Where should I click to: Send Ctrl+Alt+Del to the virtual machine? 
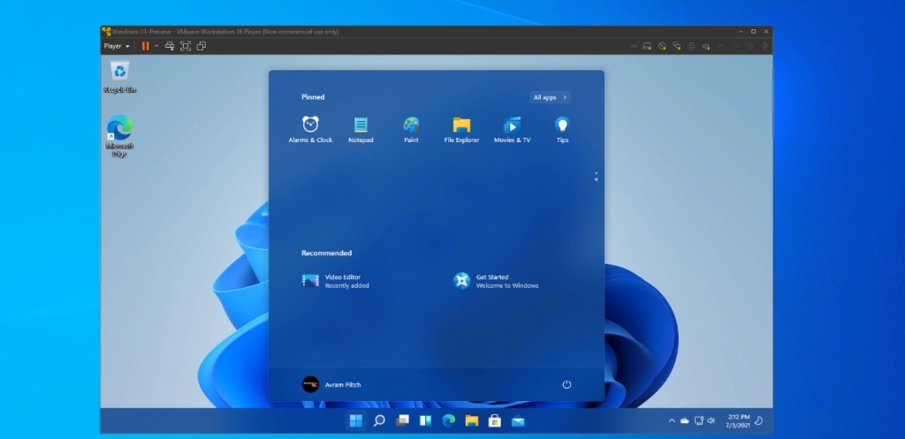click(170, 46)
